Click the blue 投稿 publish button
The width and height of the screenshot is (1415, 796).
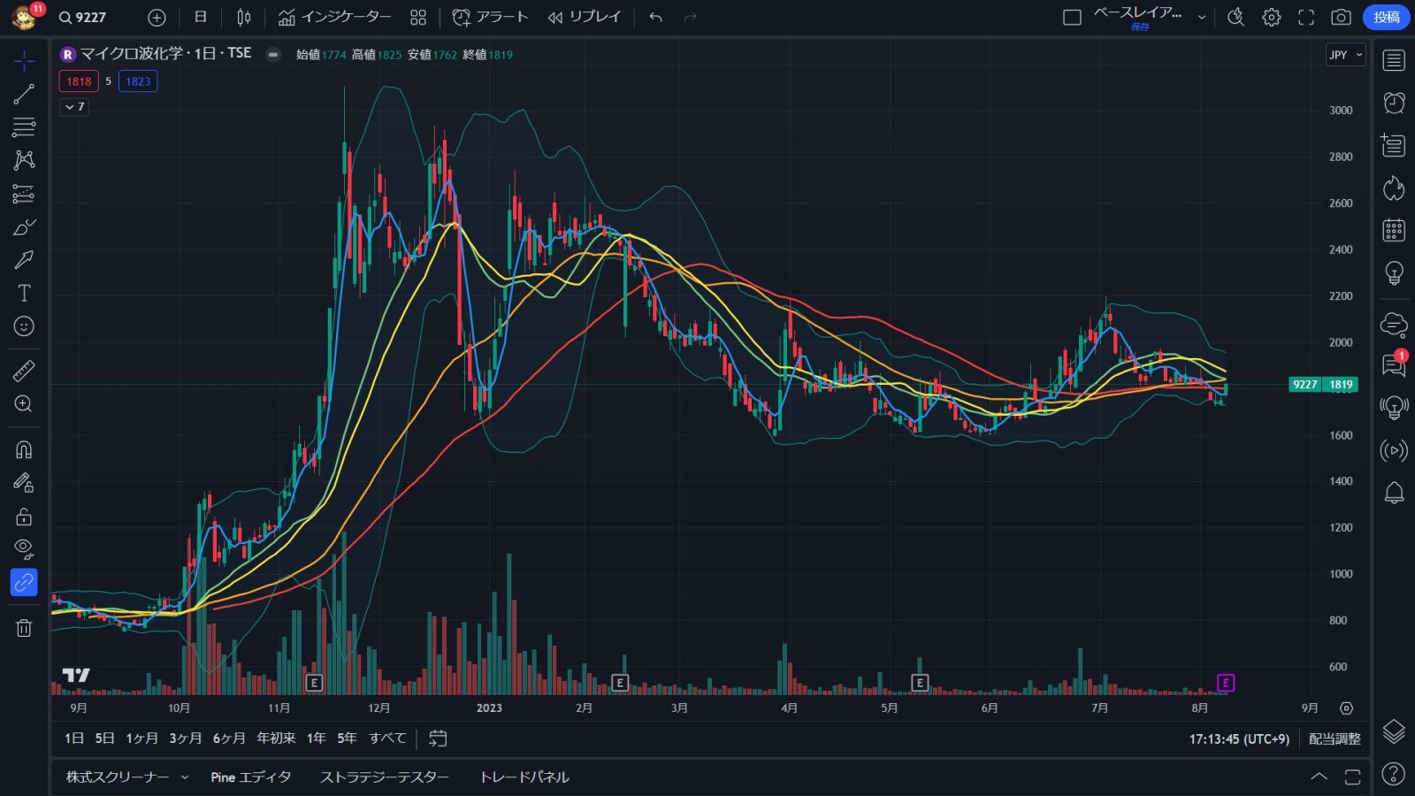tap(1386, 17)
